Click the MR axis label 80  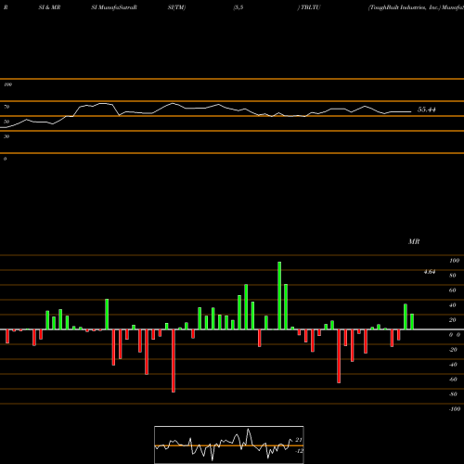click(x=453, y=276)
